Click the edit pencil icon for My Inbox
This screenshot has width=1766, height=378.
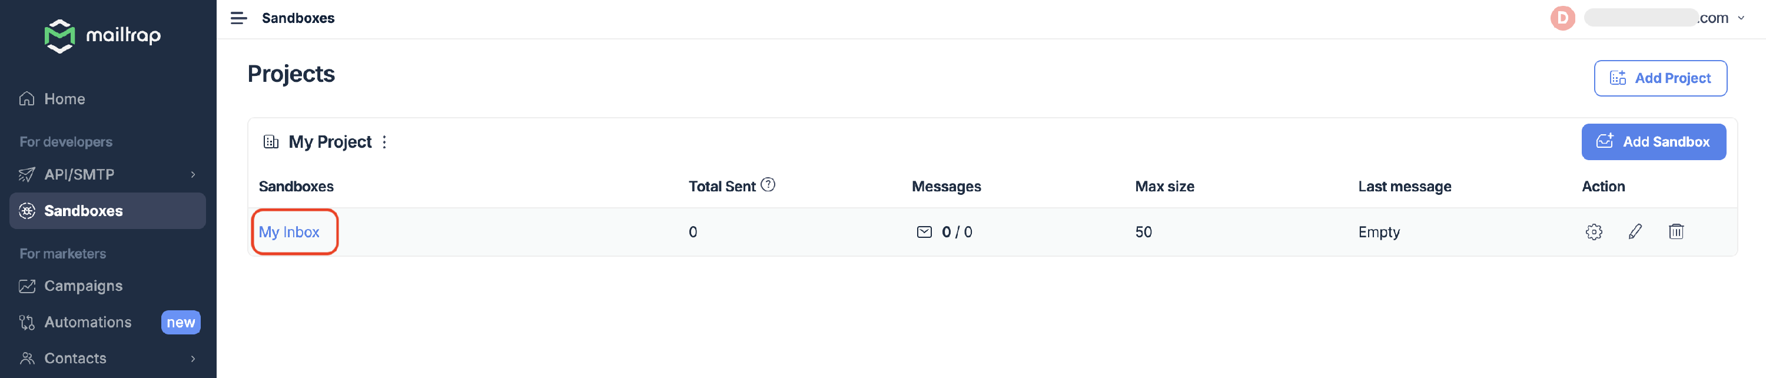[1635, 232]
